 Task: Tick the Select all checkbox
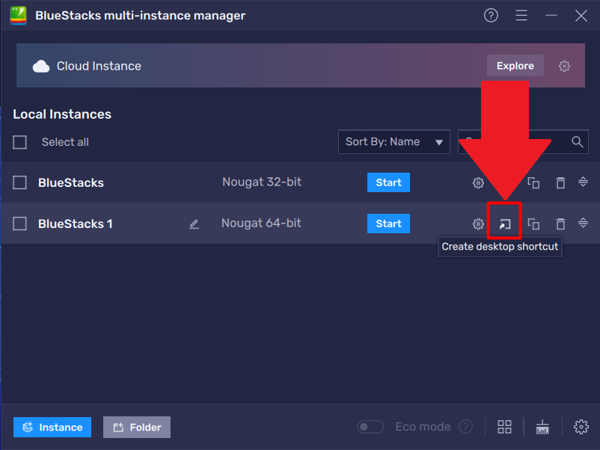pos(19,142)
